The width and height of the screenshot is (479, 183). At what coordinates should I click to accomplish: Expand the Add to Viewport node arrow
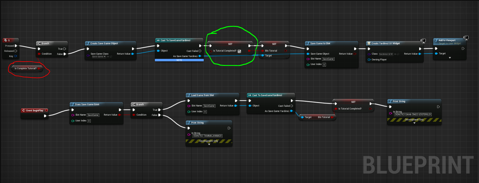tap(449, 58)
